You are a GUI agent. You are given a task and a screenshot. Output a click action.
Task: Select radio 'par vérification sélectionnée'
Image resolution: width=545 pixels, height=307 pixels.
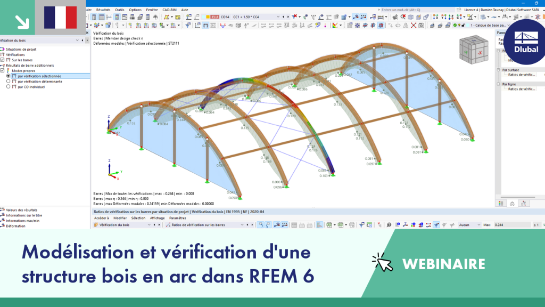pyautogui.click(x=9, y=76)
